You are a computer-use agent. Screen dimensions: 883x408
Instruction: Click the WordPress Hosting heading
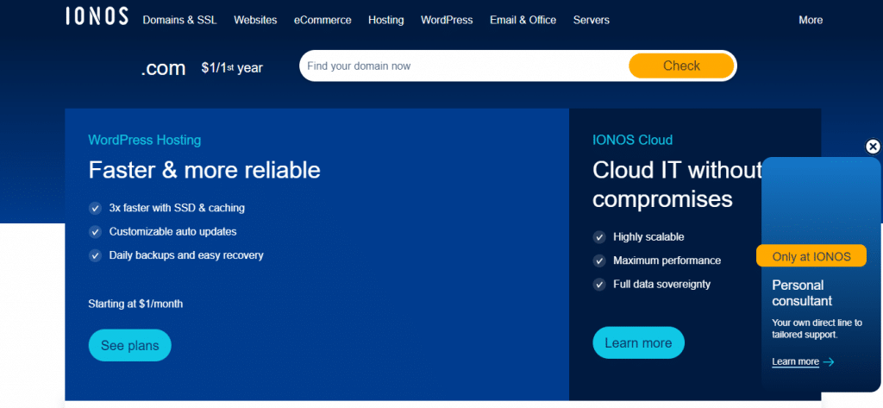(145, 140)
